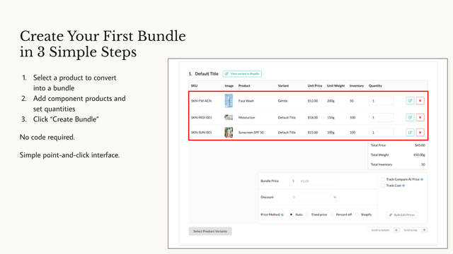Click the Face Wash product name
The height and width of the screenshot is (254, 453).
pos(246,101)
